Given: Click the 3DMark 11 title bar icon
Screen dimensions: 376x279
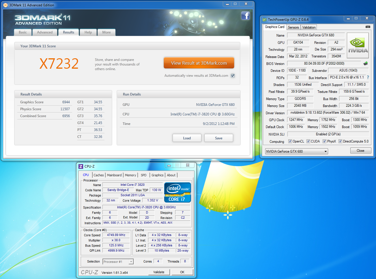Looking at the screenshot, I should click(5, 5).
